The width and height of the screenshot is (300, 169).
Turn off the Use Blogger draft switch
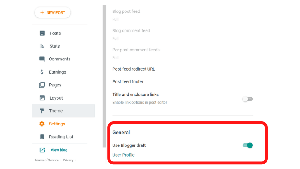[x=248, y=145]
